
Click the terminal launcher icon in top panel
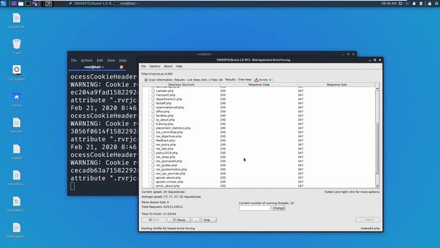point(27,3)
